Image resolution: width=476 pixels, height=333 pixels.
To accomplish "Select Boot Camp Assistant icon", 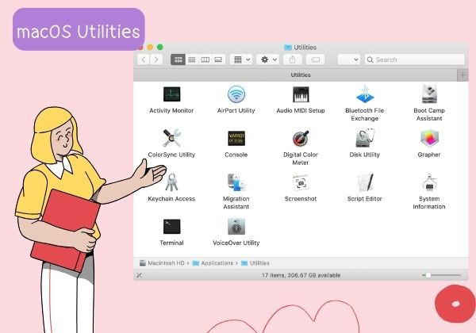I will [x=429, y=94].
